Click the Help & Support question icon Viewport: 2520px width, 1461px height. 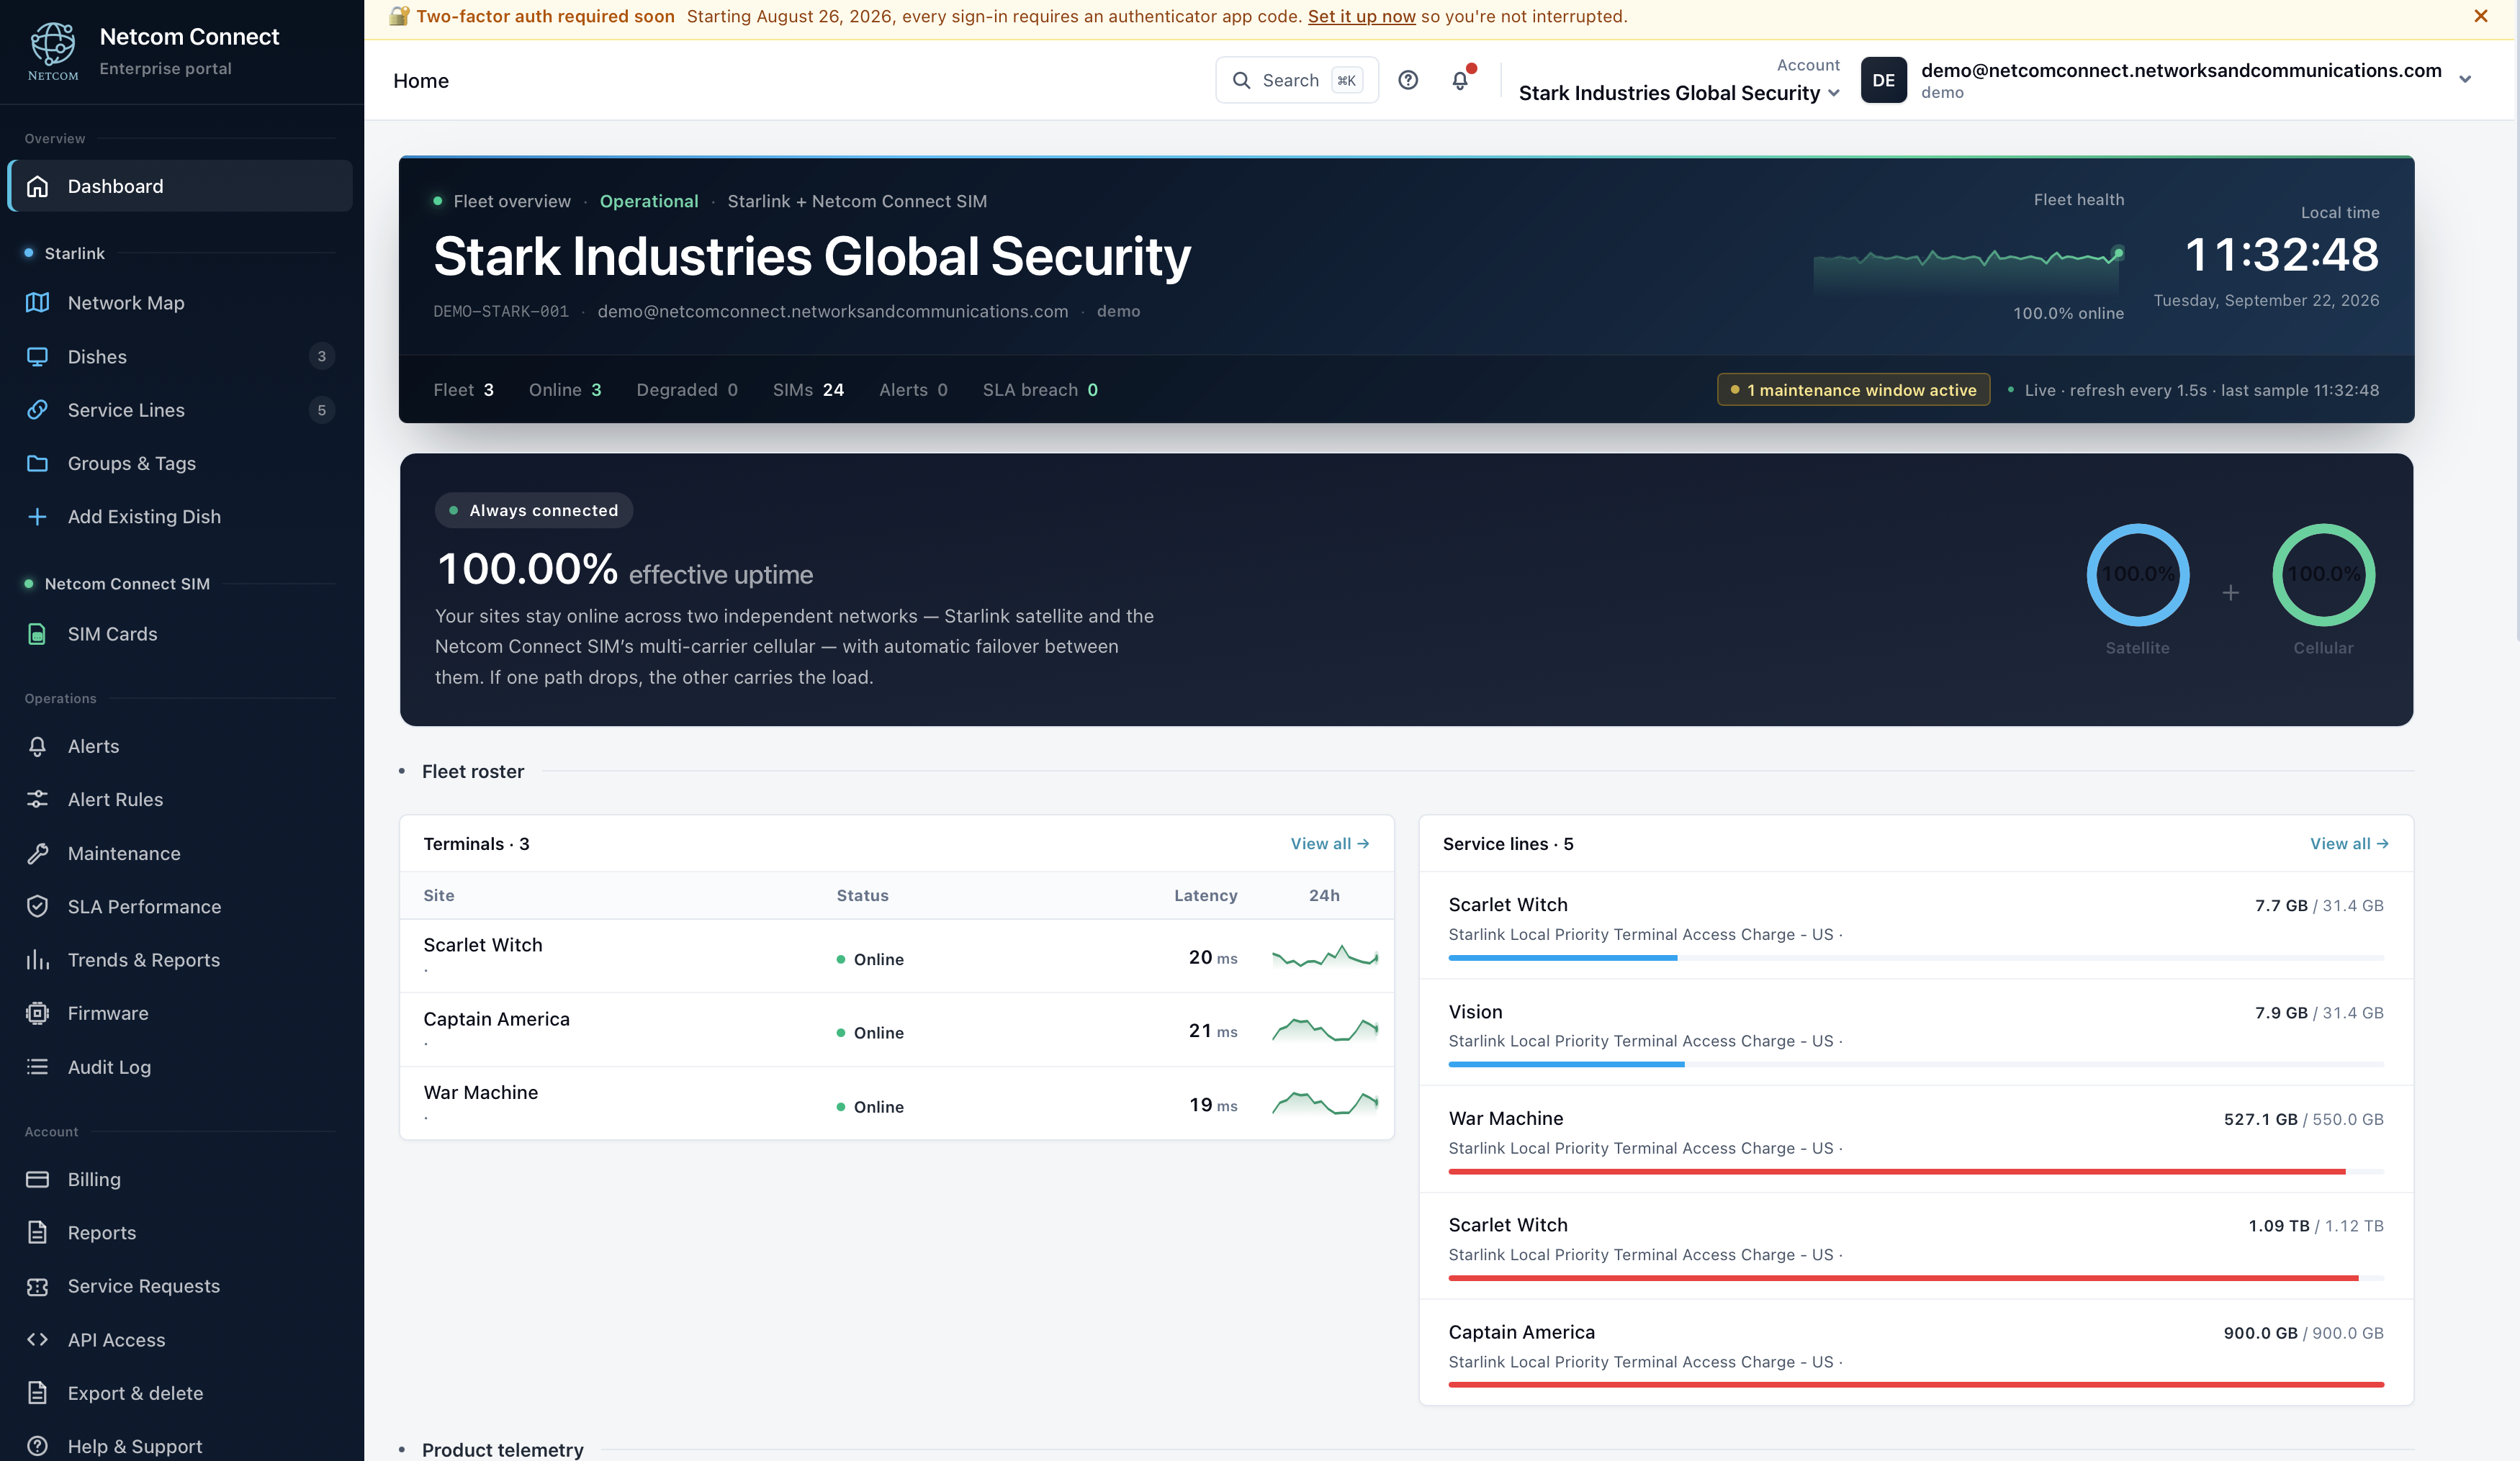(x=38, y=1446)
